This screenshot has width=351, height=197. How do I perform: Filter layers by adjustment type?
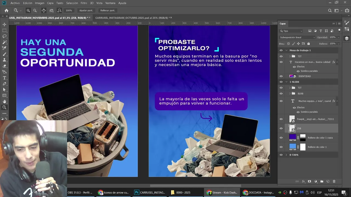coord(315,31)
